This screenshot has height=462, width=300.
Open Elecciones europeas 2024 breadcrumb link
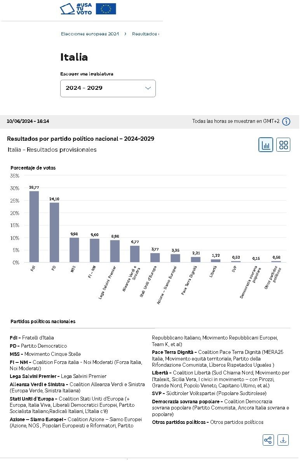pyautogui.click(x=90, y=34)
